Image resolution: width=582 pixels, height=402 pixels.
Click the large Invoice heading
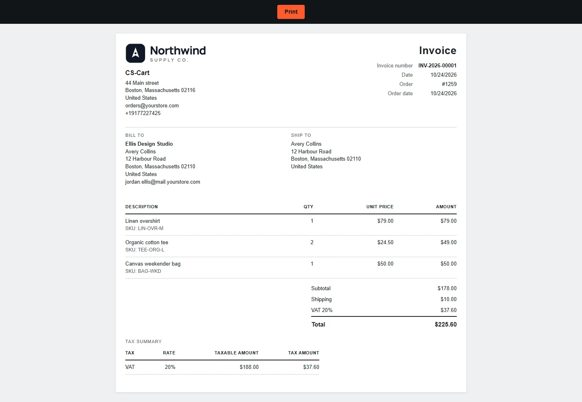click(438, 50)
